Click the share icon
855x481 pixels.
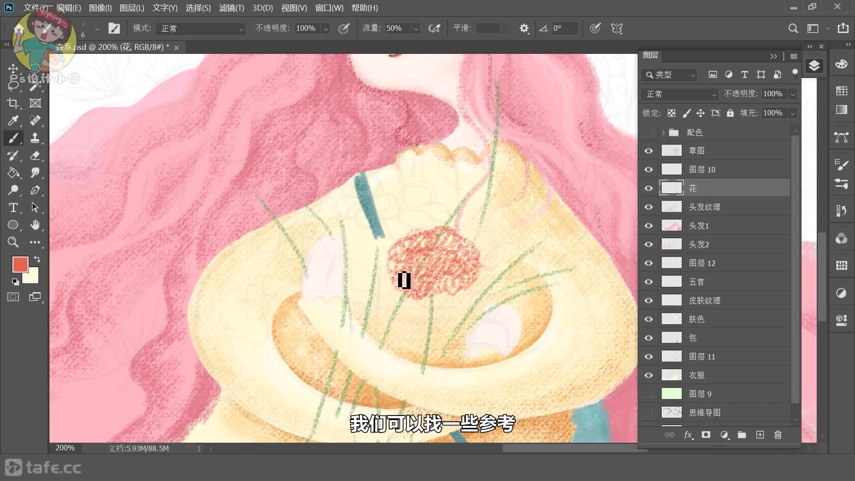pos(843,28)
